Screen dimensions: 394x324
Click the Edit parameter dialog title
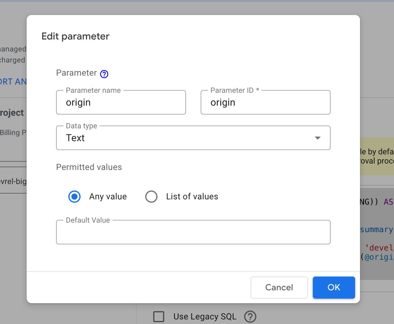(75, 36)
